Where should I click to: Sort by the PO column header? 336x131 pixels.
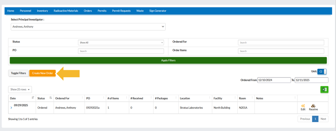pyautogui.click(x=95, y=98)
